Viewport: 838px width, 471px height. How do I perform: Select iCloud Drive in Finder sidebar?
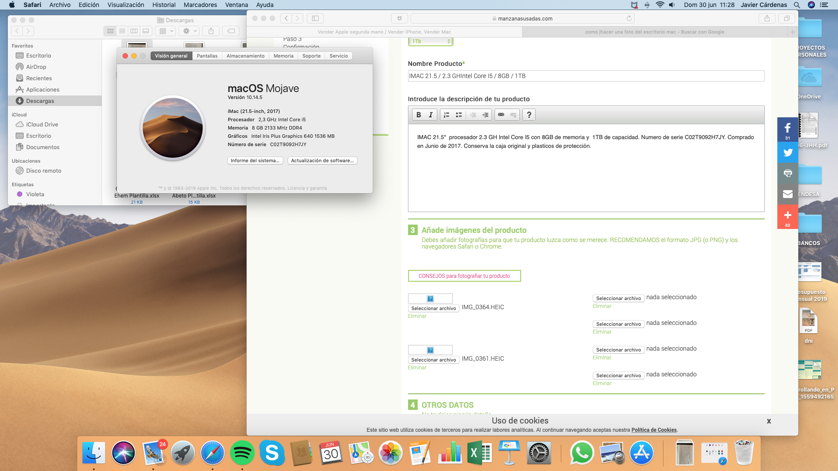click(x=55, y=124)
